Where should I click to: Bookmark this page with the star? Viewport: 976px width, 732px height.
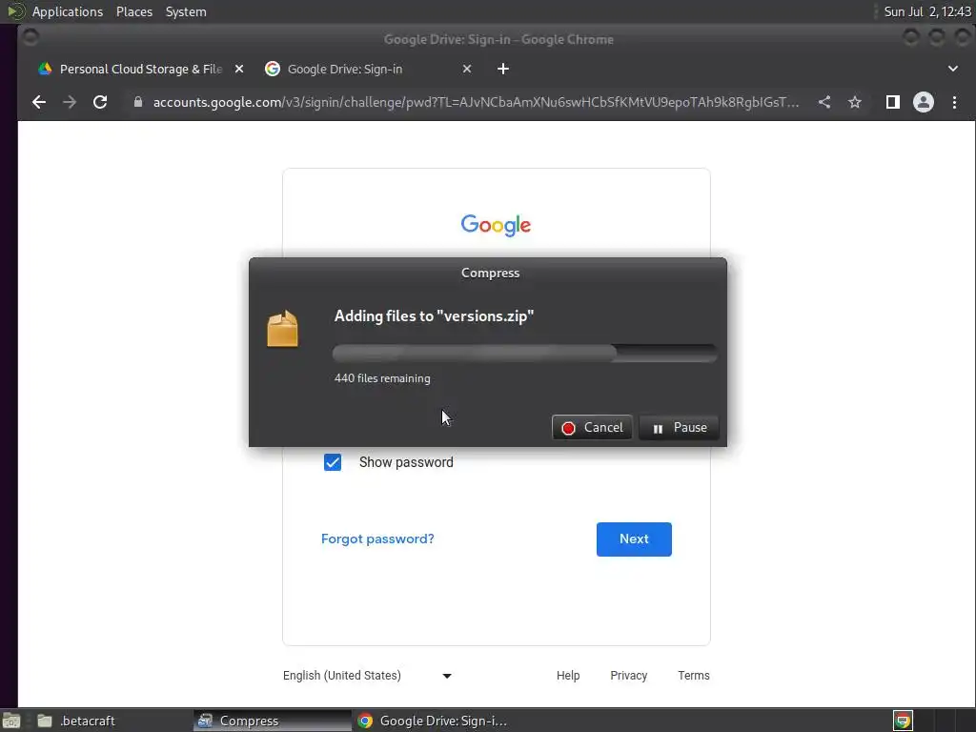click(x=855, y=102)
